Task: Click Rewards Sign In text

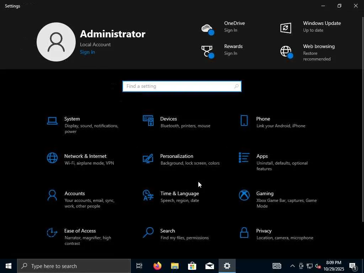Action: coord(230,53)
